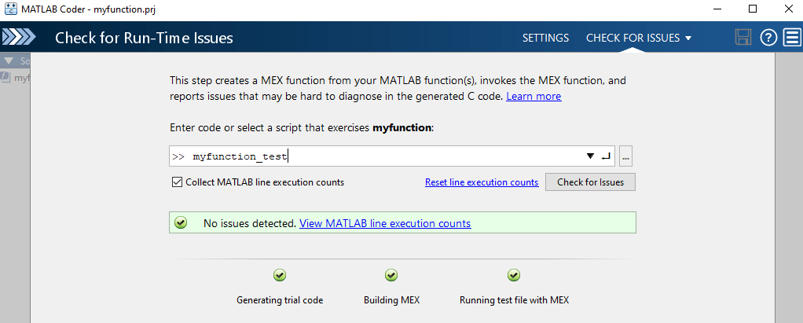Click the workflow chevrons icon in header
This screenshot has width=803, height=323.
click(18, 38)
